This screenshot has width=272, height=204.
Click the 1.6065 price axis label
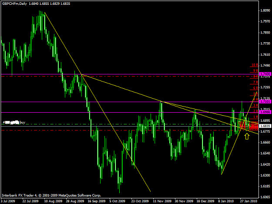[265, 197]
